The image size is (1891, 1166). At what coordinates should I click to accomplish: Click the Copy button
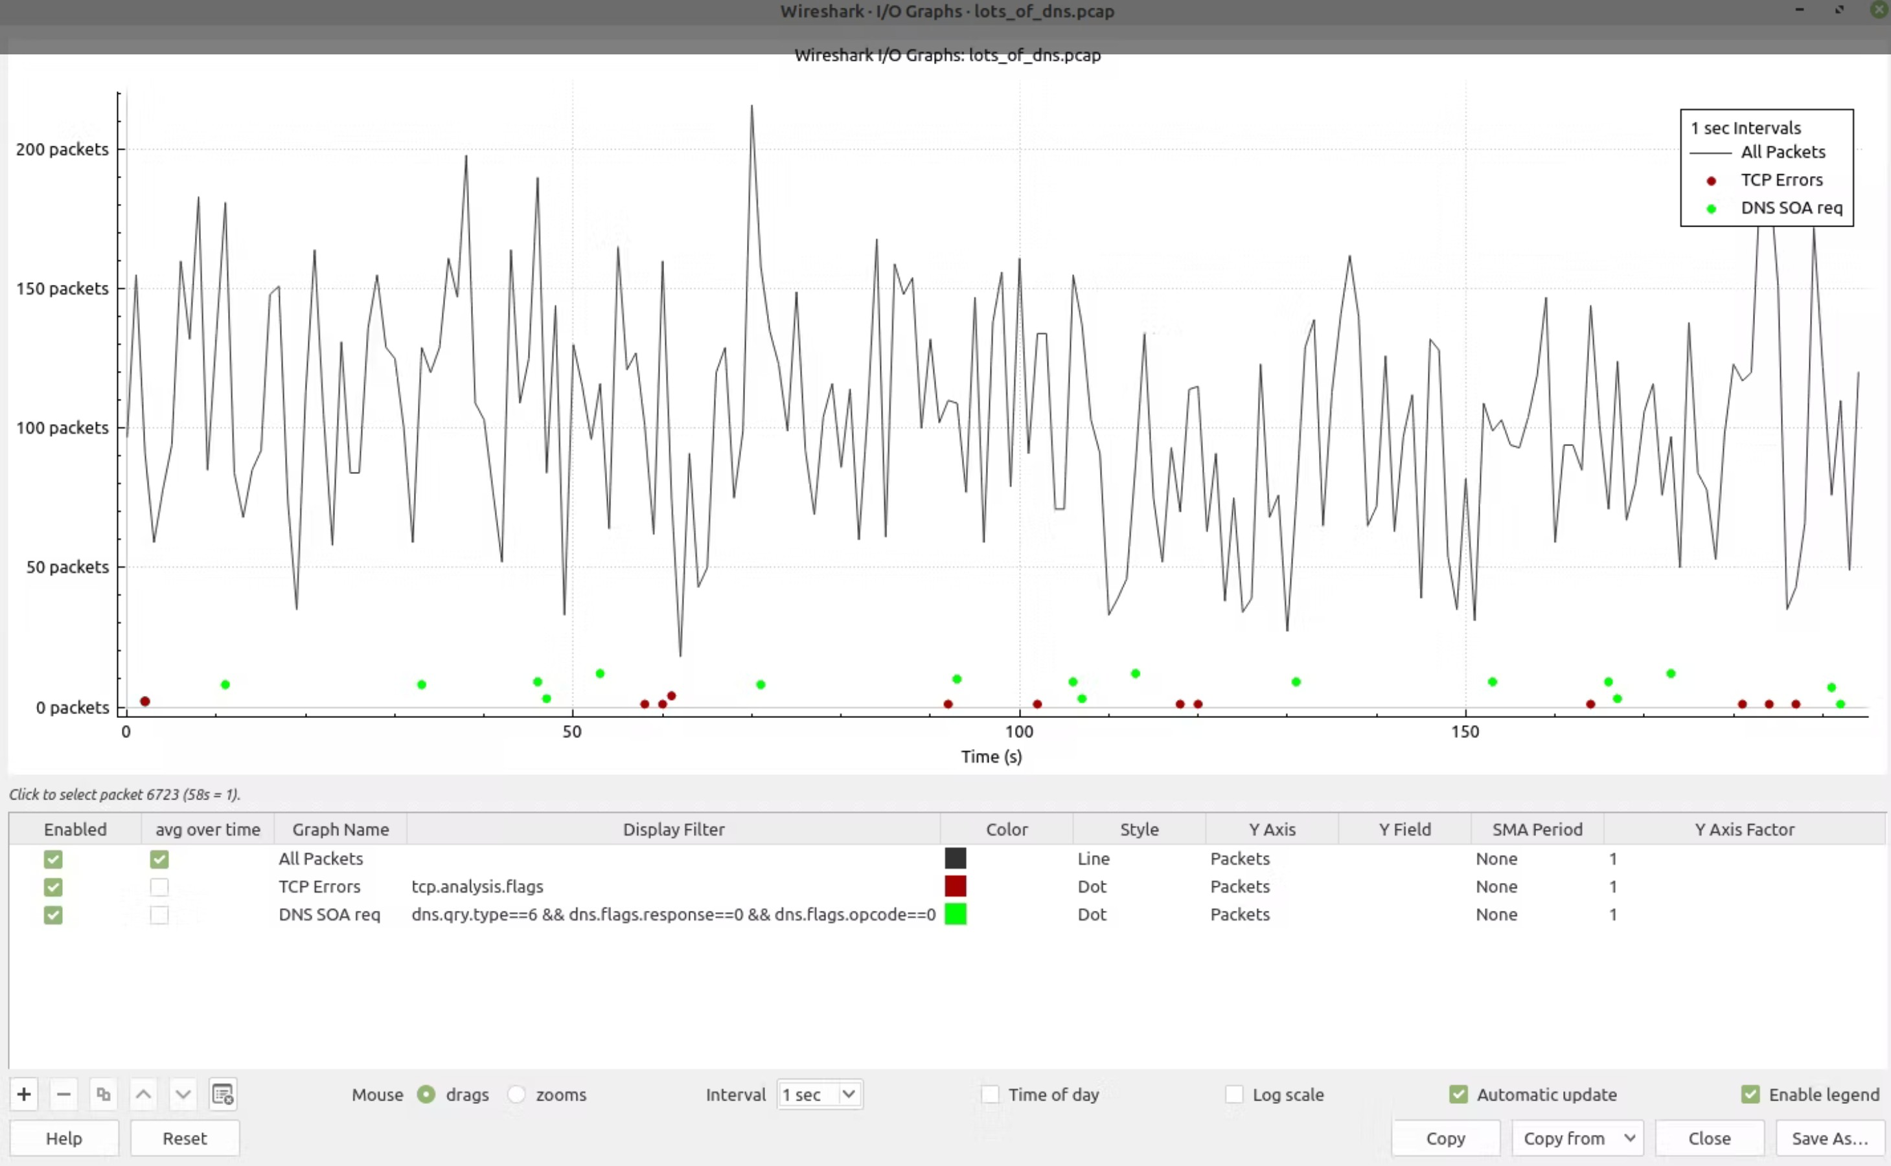click(x=1445, y=1138)
